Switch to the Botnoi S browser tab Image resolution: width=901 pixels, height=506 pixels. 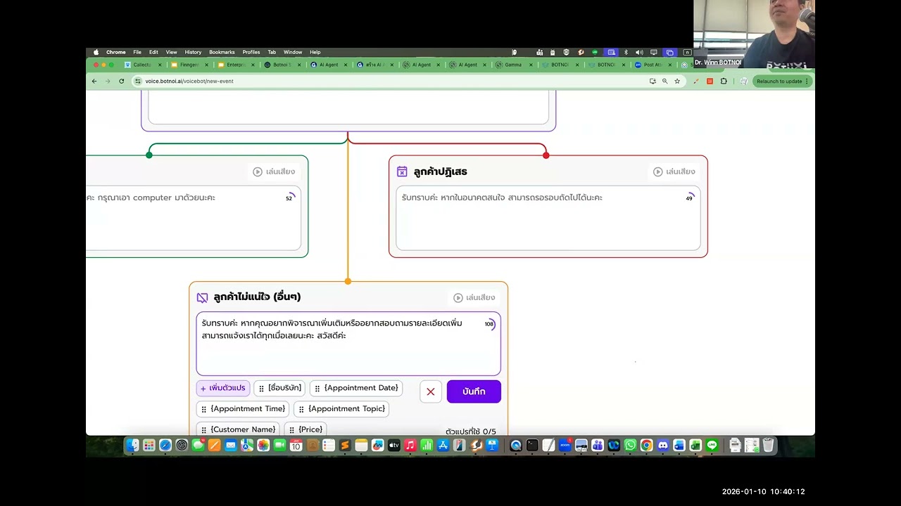[282, 65]
